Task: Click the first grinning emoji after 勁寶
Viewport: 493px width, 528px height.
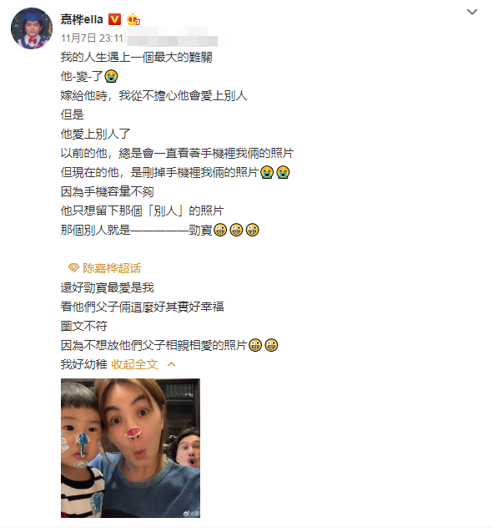Action: (x=220, y=230)
